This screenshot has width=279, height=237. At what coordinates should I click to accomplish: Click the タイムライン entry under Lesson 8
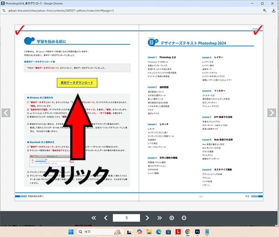208,155
